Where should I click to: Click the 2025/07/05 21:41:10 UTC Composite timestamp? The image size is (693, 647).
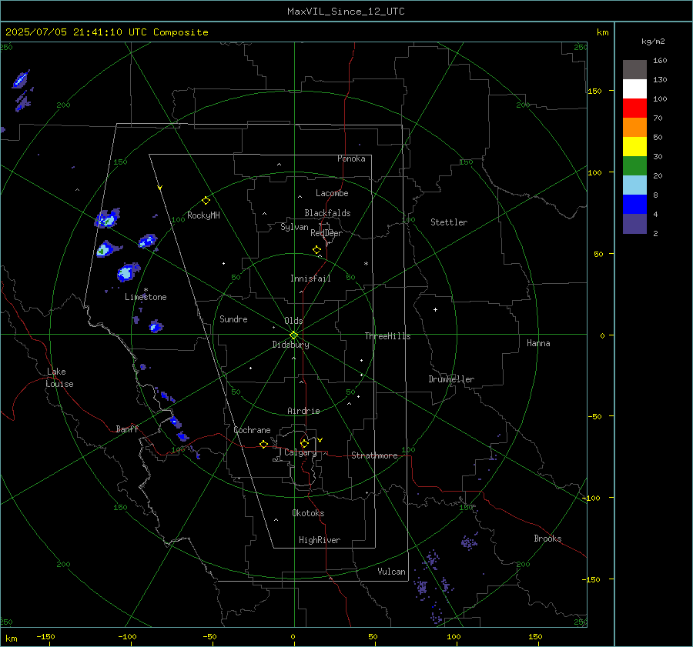[x=106, y=32]
